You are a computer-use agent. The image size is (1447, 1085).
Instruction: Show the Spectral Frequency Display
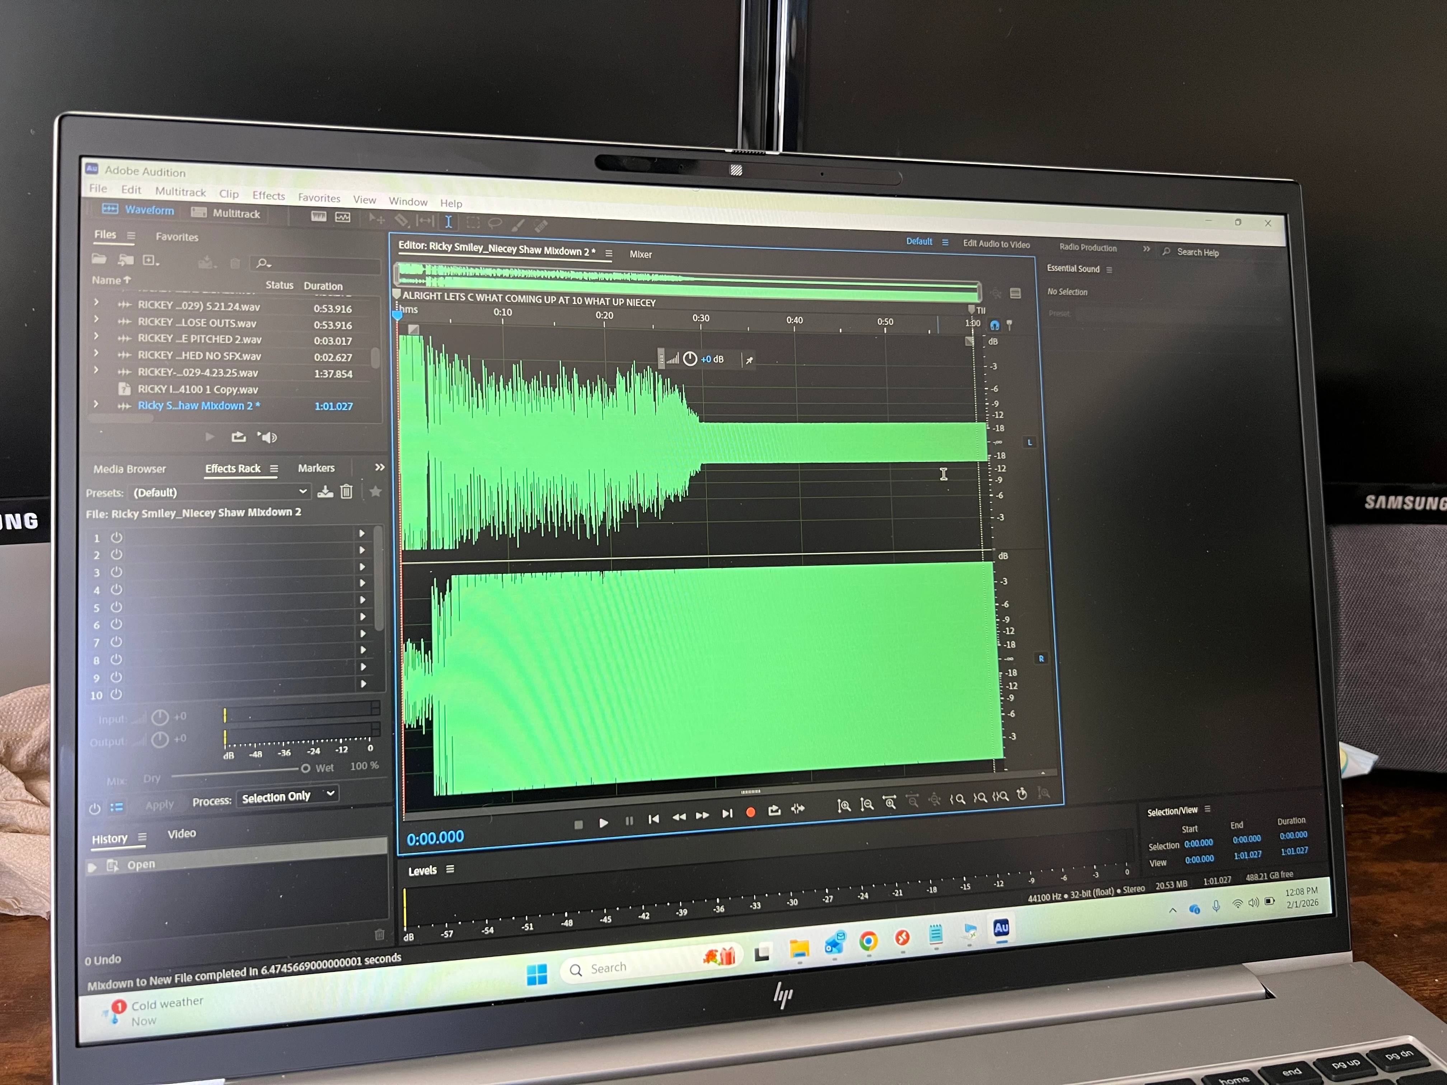[319, 216]
